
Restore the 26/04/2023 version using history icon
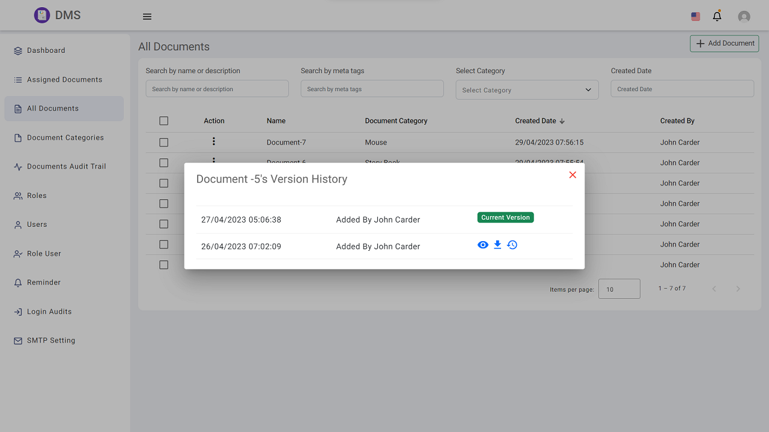tap(512, 245)
